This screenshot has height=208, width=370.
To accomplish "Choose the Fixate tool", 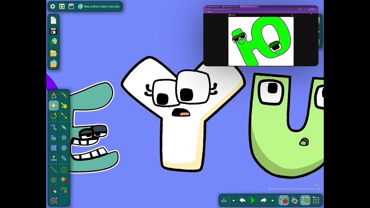I will coord(64,170).
